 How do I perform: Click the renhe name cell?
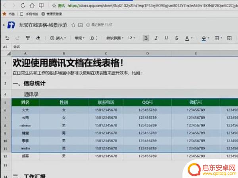coord(25,148)
